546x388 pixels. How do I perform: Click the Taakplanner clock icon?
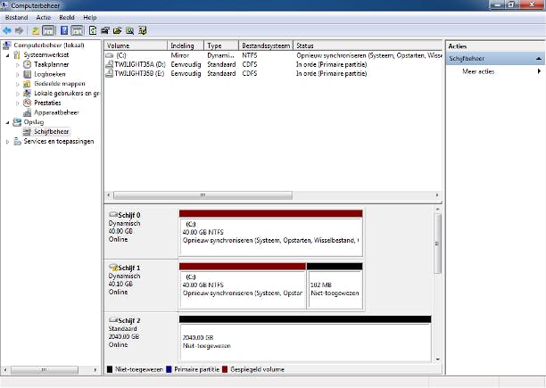[x=27, y=64]
